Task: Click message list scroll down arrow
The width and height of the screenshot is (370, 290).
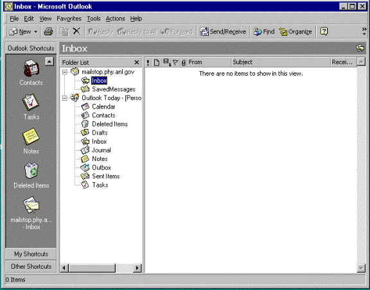Action: tap(361, 268)
